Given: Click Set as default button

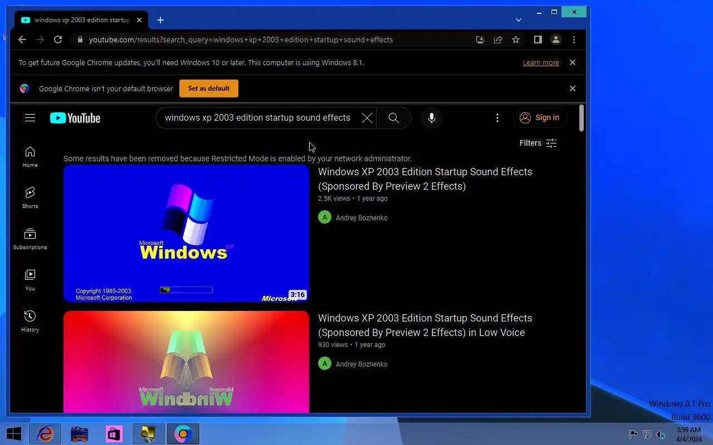Looking at the screenshot, I should pyautogui.click(x=209, y=88).
